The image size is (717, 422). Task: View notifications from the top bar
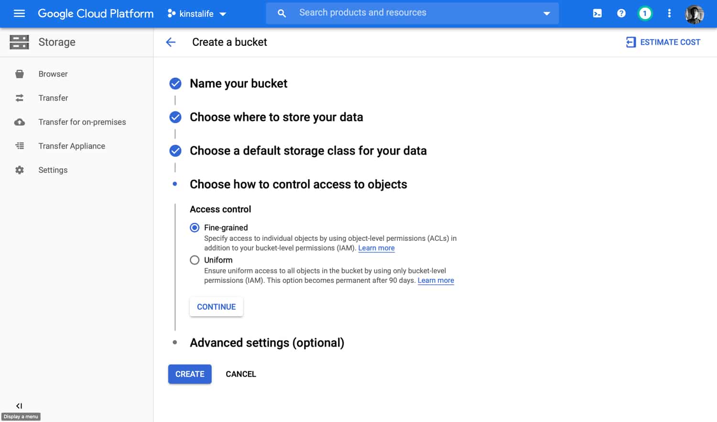click(x=645, y=13)
